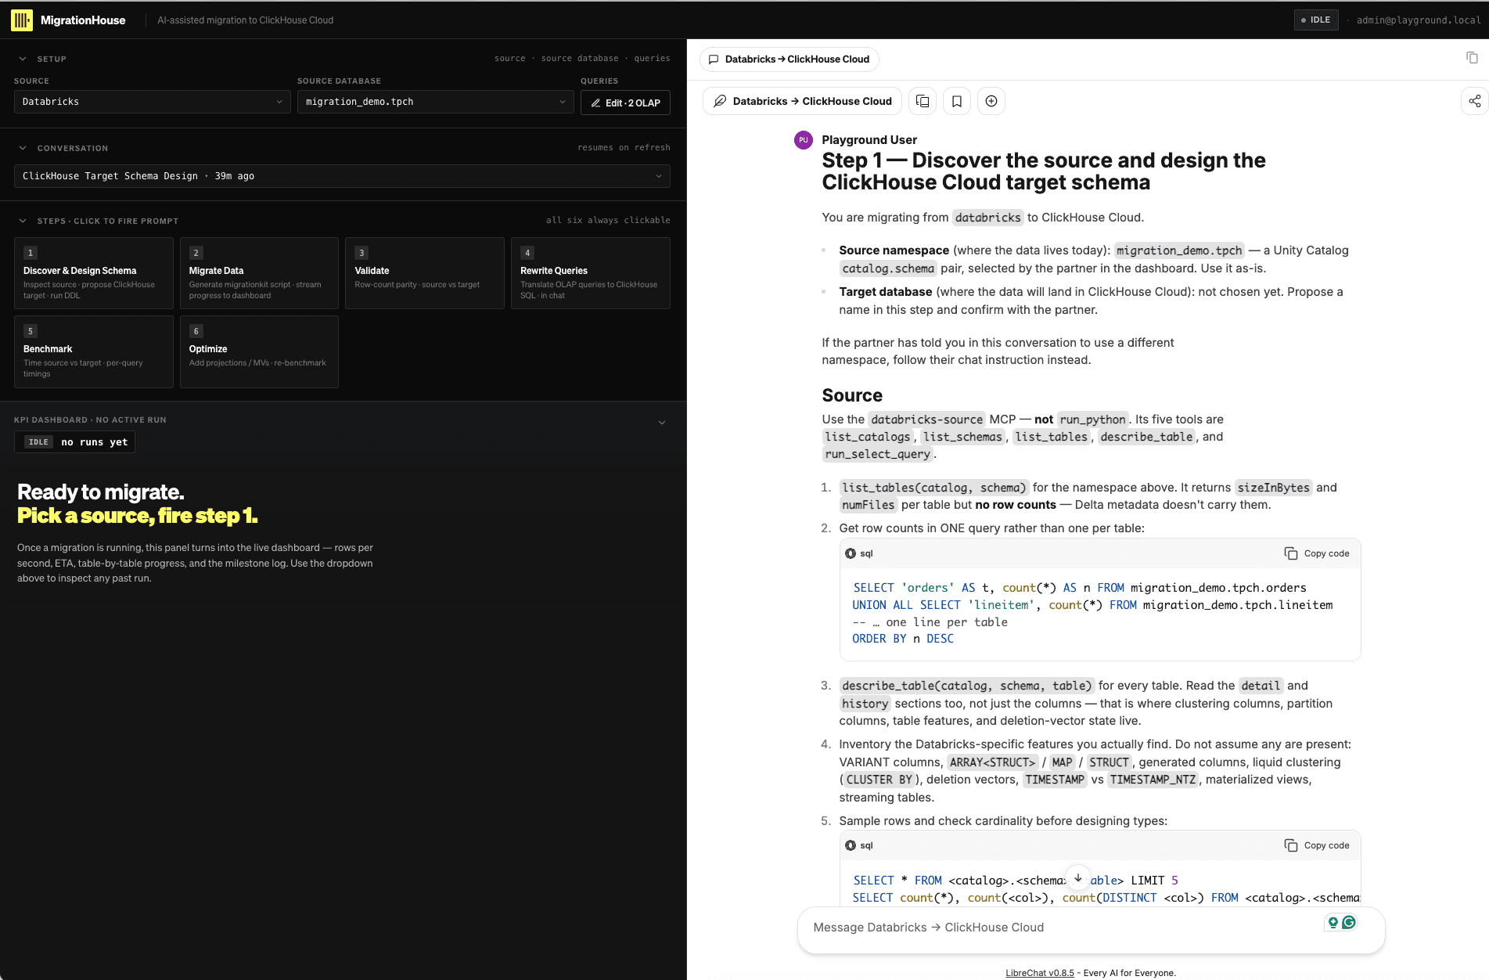The height and width of the screenshot is (980, 1489).
Task: Click 'Pick a source, fire step 1.' text
Action: click(x=137, y=515)
